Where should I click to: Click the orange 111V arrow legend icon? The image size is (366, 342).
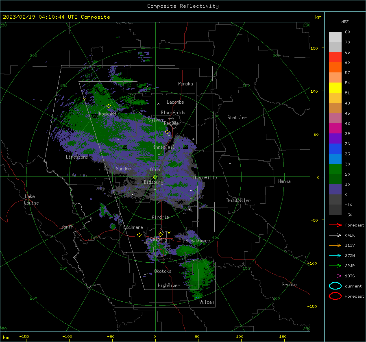335,245
